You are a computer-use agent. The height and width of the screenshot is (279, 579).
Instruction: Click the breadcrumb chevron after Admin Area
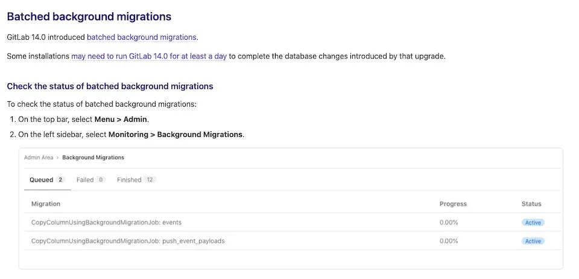pyautogui.click(x=57, y=157)
